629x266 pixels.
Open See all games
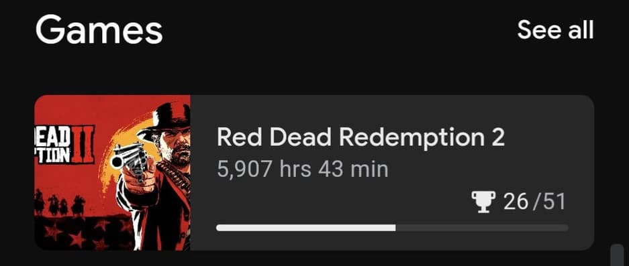click(x=555, y=29)
